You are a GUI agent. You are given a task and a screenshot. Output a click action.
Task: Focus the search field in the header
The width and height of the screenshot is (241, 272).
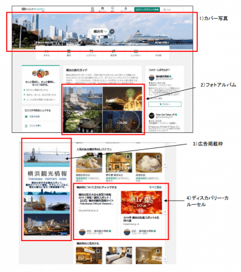tap(173, 10)
